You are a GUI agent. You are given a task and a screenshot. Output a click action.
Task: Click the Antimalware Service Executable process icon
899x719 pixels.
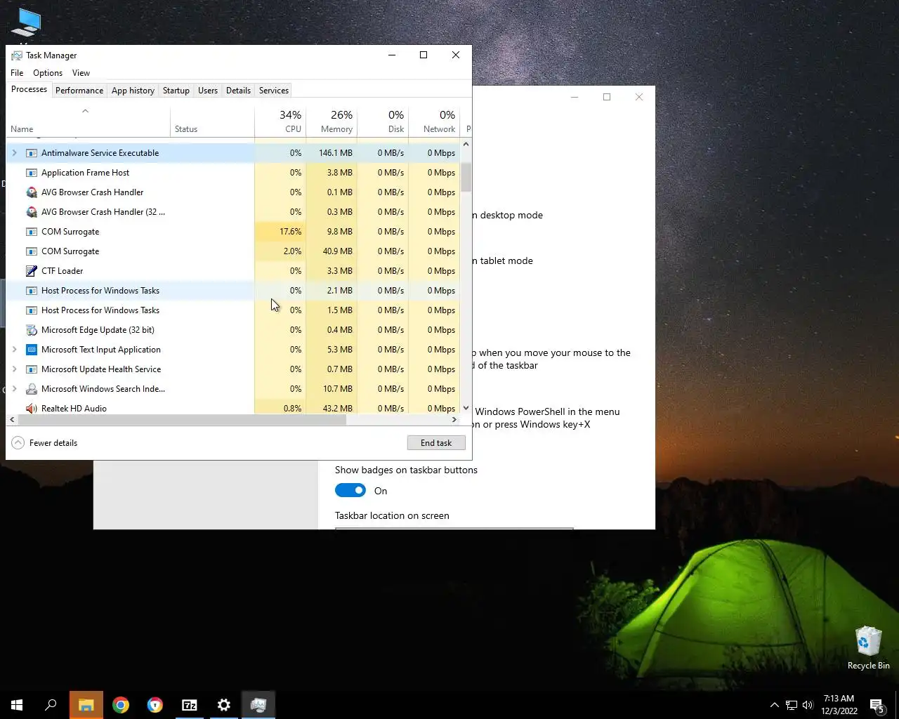32,153
